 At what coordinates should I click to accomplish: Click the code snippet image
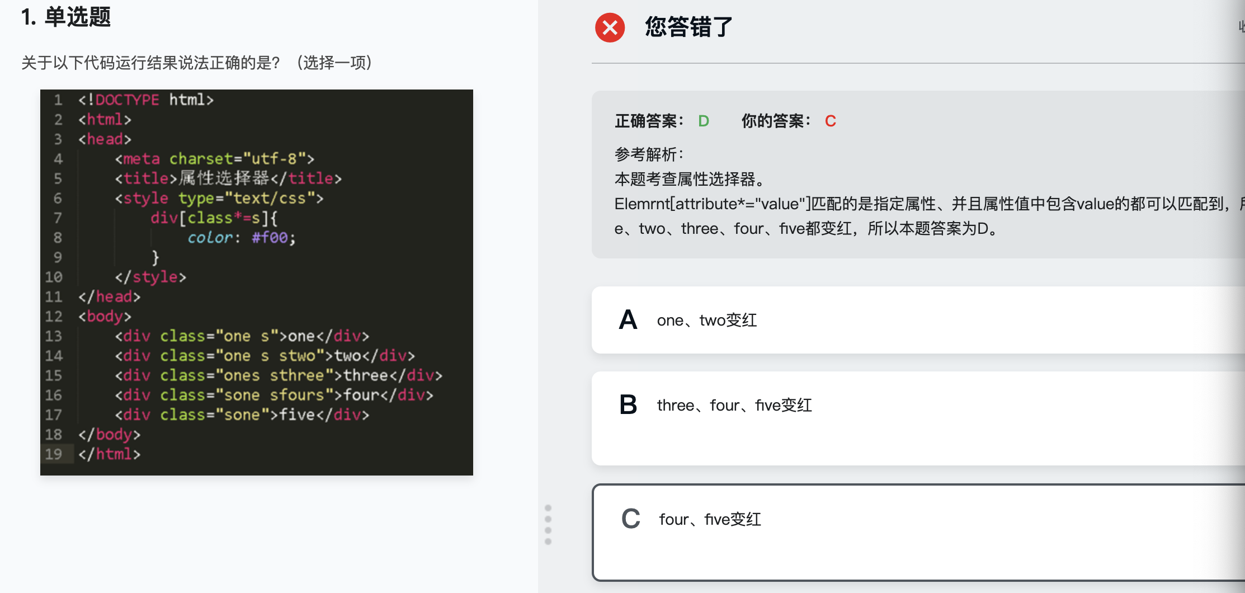pos(257,283)
